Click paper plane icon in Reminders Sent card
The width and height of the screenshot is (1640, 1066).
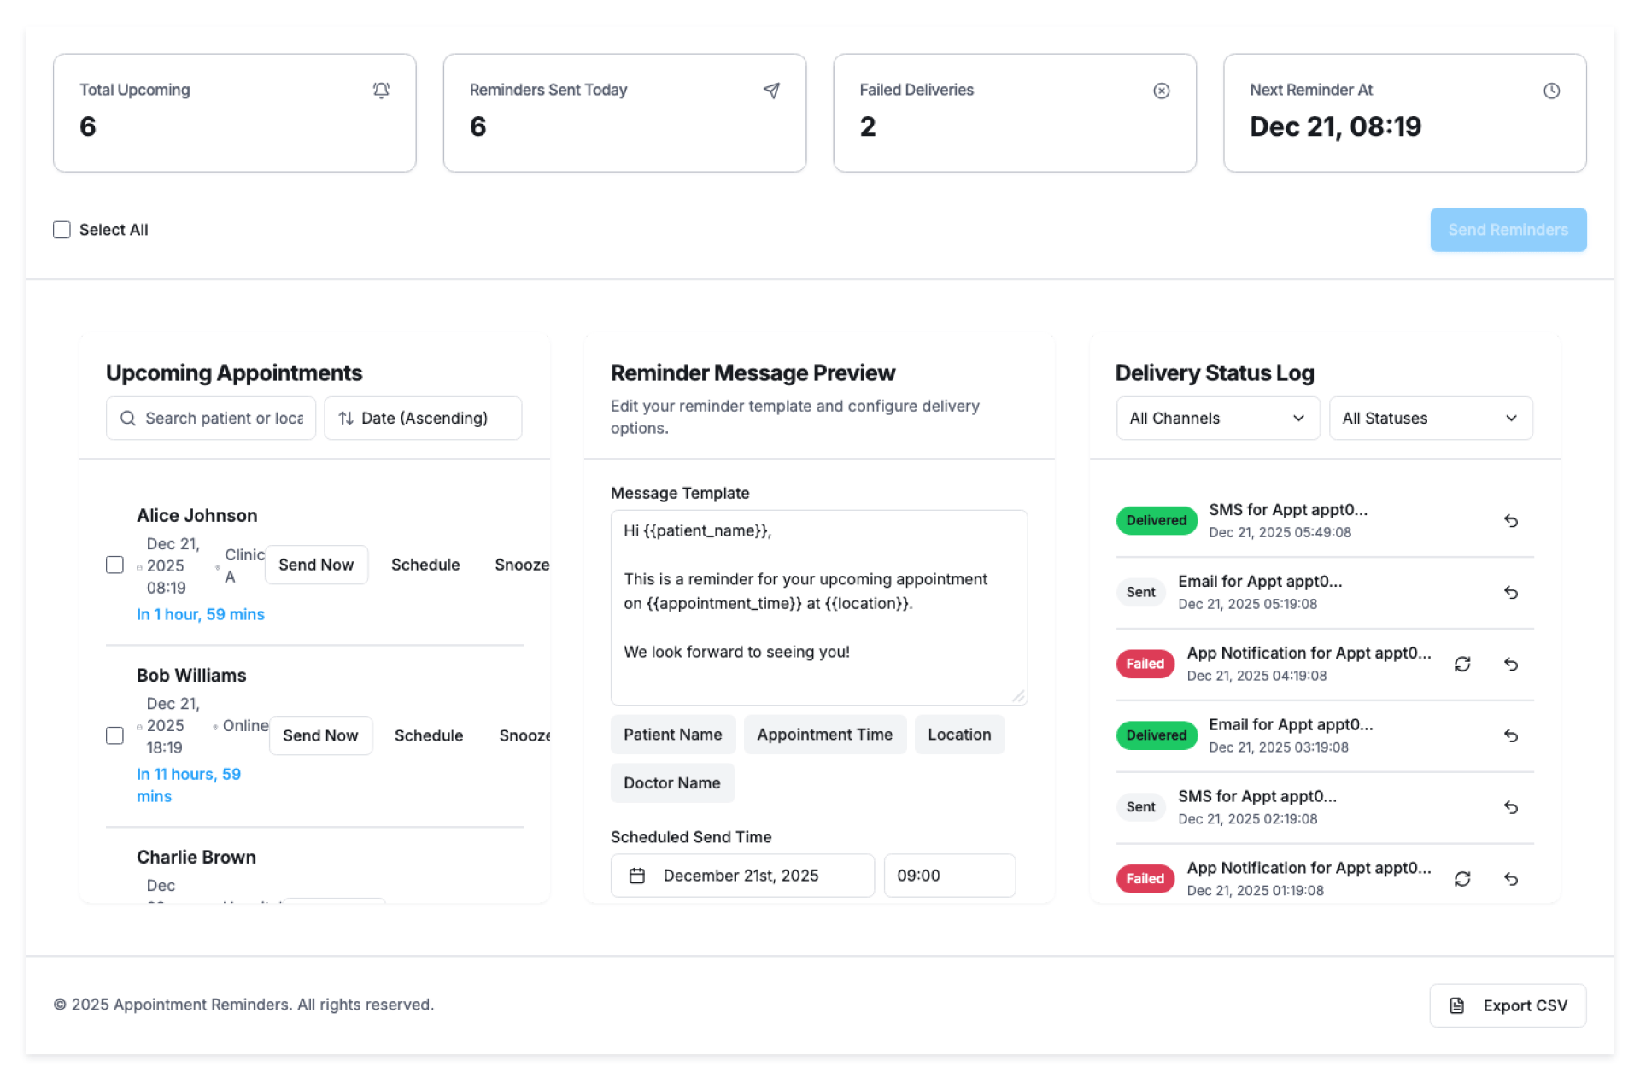click(x=771, y=91)
